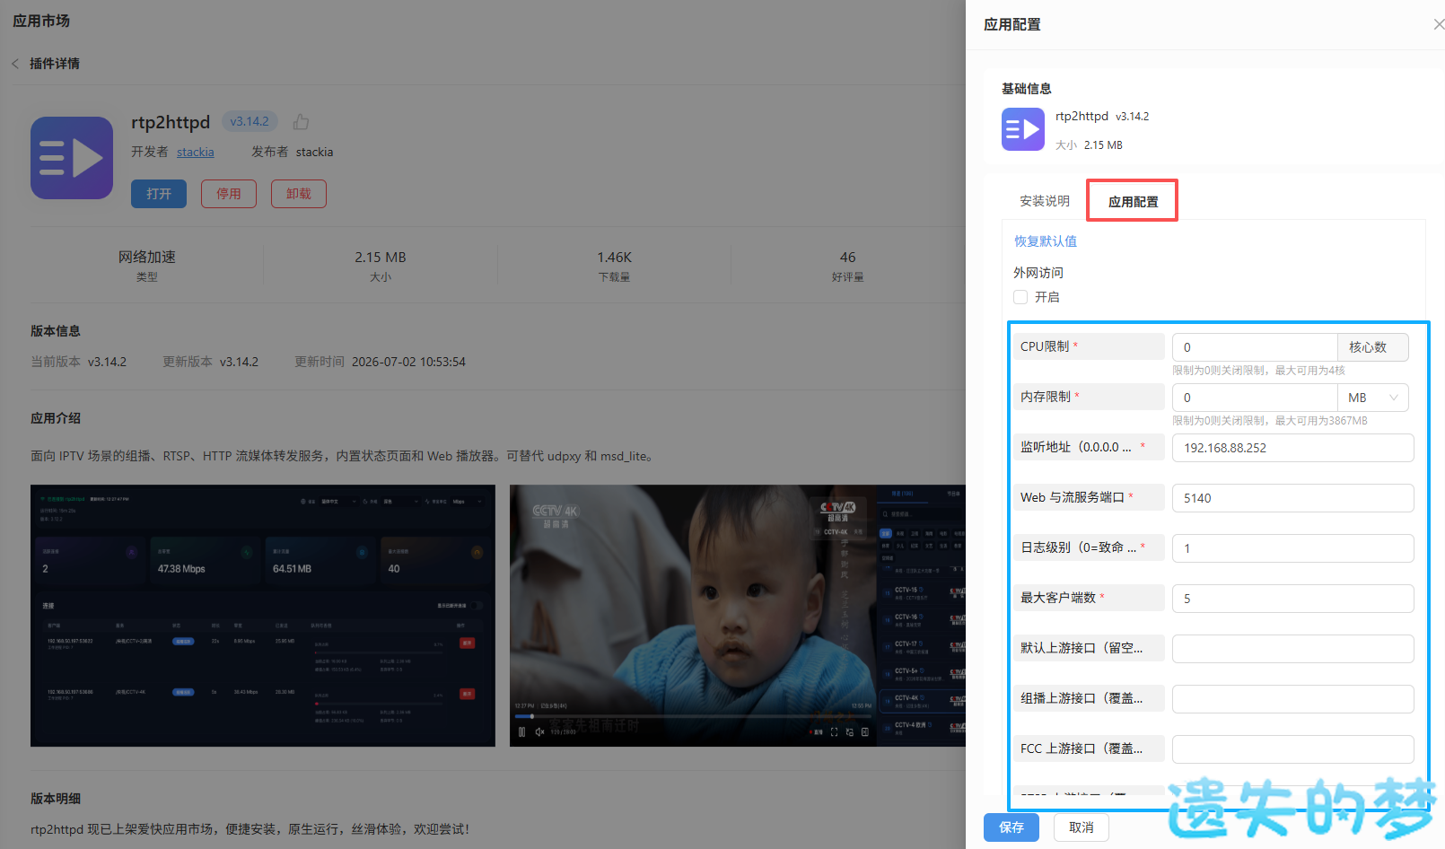1445x849 pixels.
Task: Close the 应用配置 panel with the X
Action: point(1439,24)
